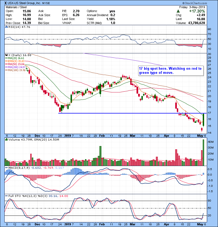Click the NYSE exchange label
The image size is (218, 227).
pos(46,3)
